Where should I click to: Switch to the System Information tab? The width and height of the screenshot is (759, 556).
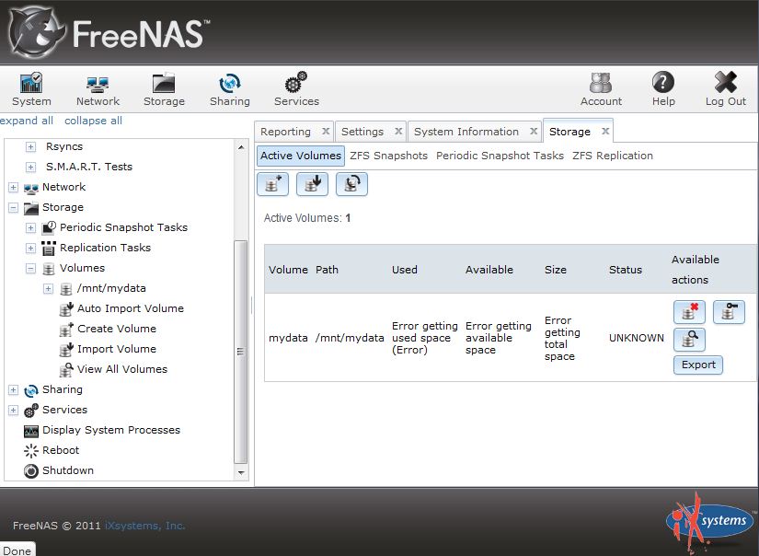(466, 132)
